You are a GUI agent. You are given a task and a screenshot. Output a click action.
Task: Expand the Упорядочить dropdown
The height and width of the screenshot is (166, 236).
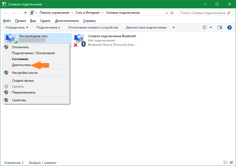[16, 27]
